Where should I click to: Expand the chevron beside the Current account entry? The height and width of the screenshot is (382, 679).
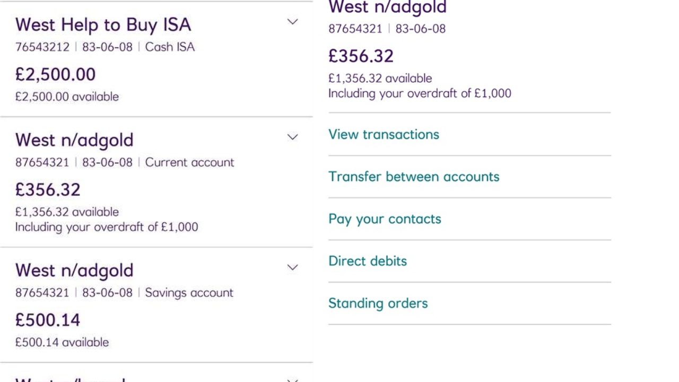(292, 137)
